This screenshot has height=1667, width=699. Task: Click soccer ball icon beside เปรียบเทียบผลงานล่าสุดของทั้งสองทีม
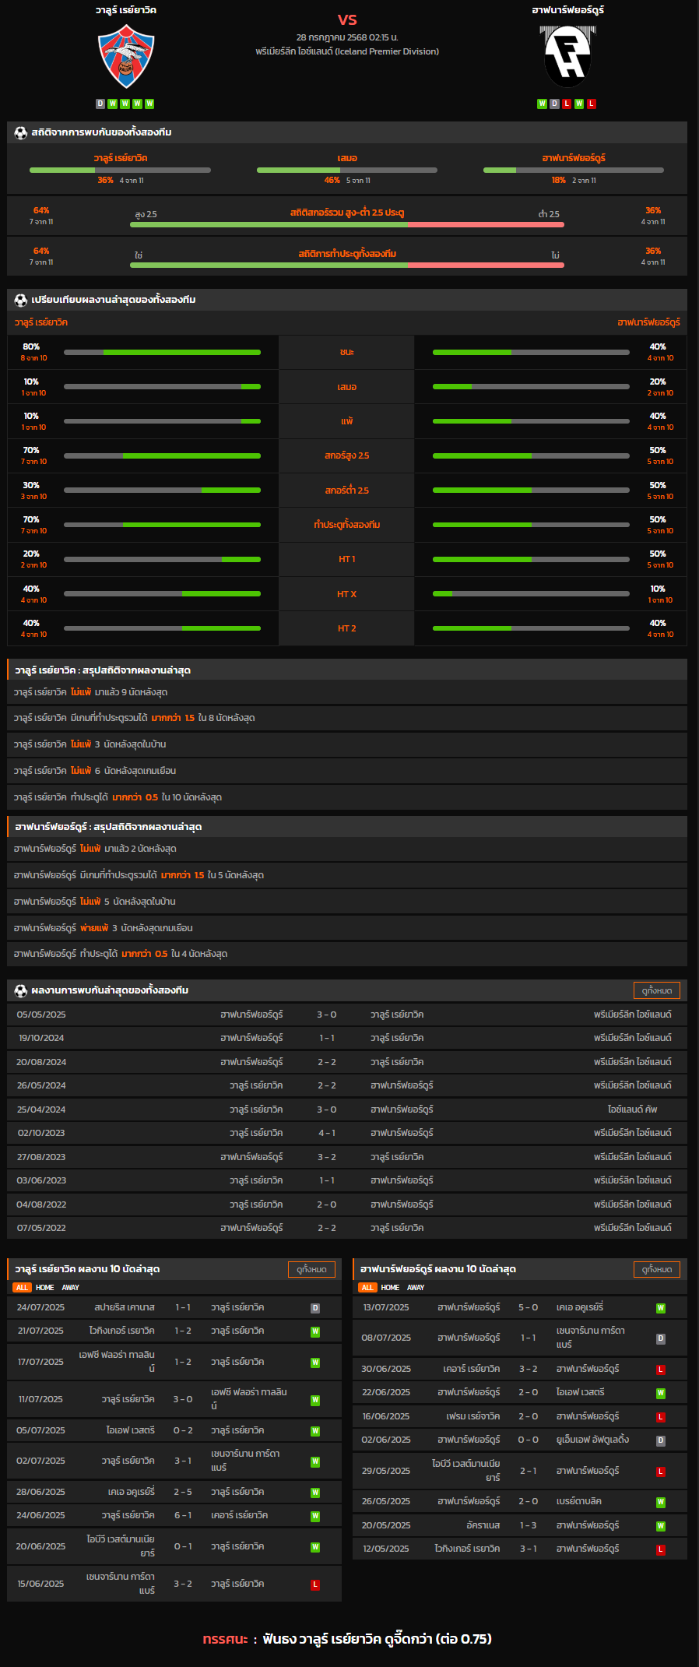[x=21, y=300]
